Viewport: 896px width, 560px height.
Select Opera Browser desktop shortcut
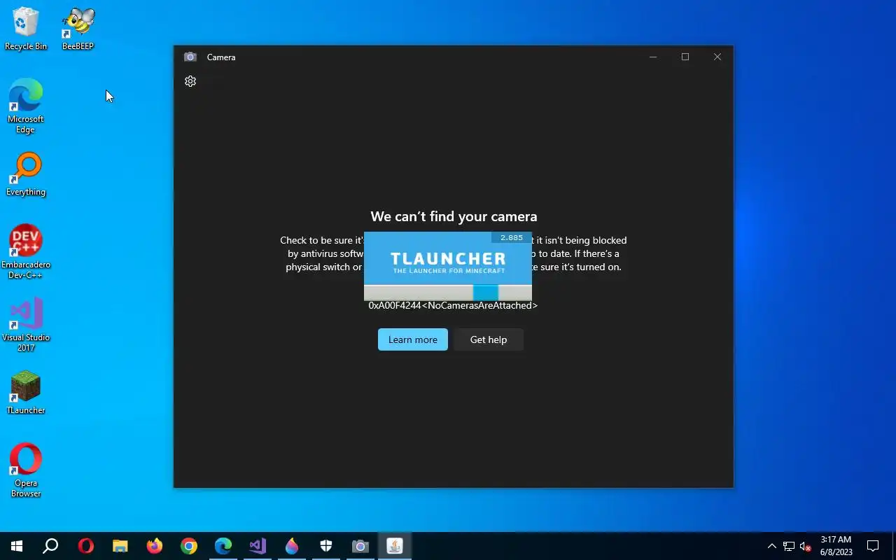26,470
